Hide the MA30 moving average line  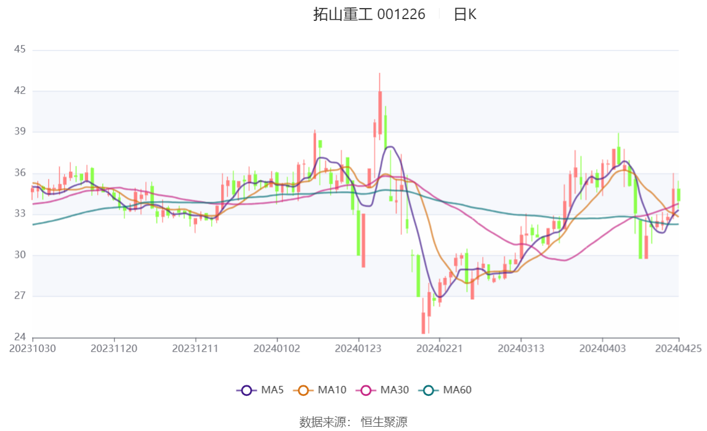coord(366,390)
